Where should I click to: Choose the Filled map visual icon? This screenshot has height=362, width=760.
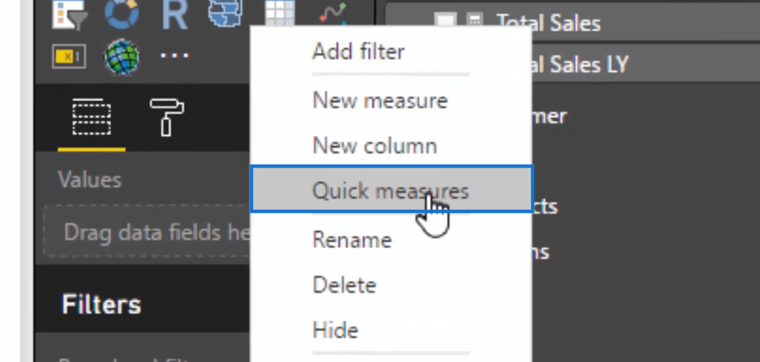click(x=225, y=13)
